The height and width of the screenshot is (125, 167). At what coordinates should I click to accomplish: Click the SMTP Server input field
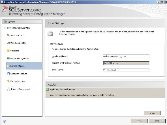click(x=126, y=70)
